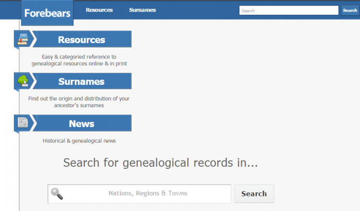Click the "Search for genealogical records in..." heading
Viewport: 360px width, 211px height.
161,163
